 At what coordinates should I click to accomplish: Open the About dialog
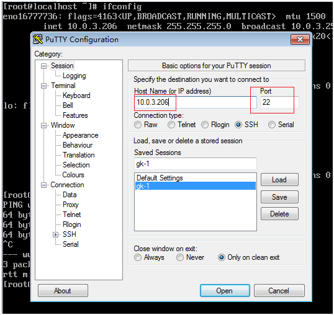(63, 291)
